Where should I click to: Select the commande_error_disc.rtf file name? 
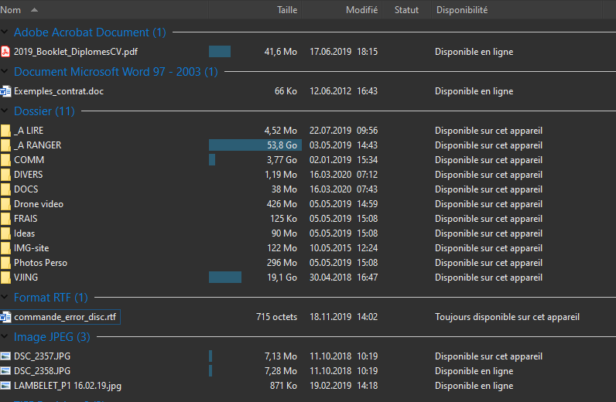pyautogui.click(x=65, y=317)
